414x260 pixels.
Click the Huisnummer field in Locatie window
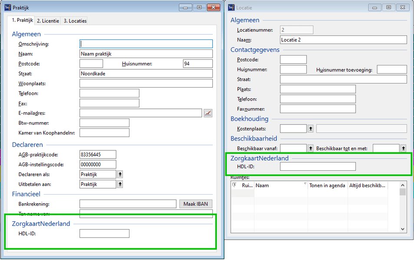coord(293,69)
